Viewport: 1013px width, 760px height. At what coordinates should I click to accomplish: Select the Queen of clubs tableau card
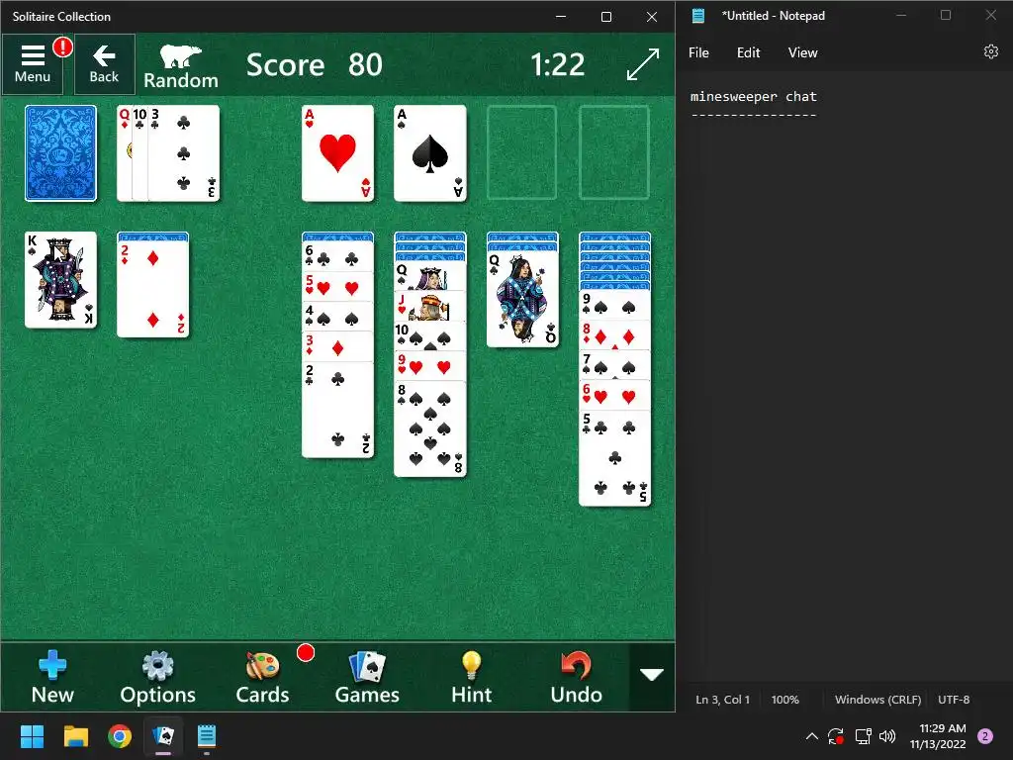522,299
